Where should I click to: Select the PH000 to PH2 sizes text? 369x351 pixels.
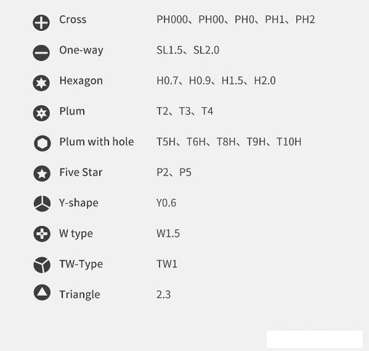pos(236,20)
